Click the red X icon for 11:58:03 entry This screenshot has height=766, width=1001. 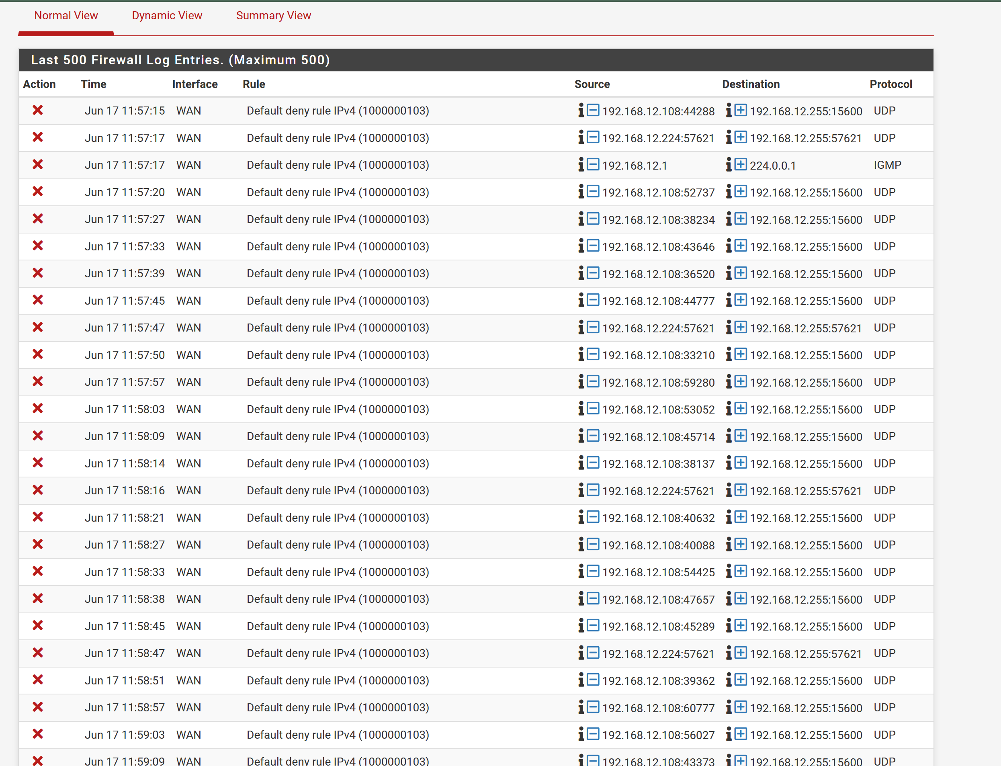pos(38,409)
